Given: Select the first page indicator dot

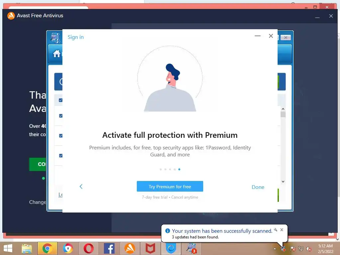Looking at the screenshot, I should click(x=161, y=169).
